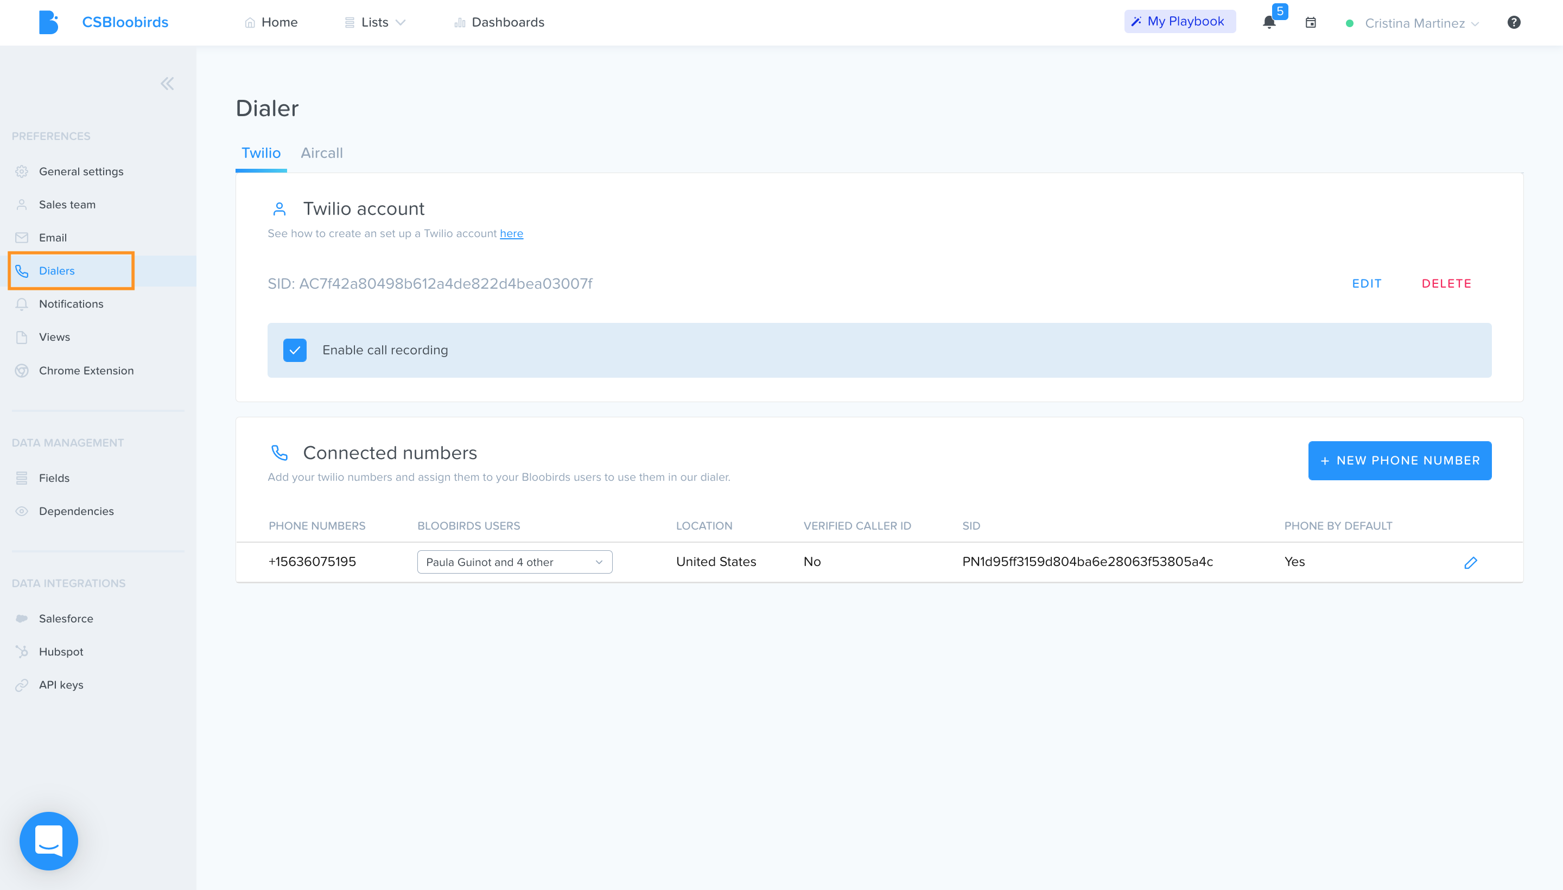
Task: Open Notifications preferences
Action: click(x=71, y=304)
